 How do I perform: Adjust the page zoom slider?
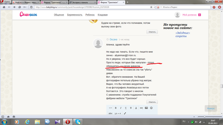[204, 117]
